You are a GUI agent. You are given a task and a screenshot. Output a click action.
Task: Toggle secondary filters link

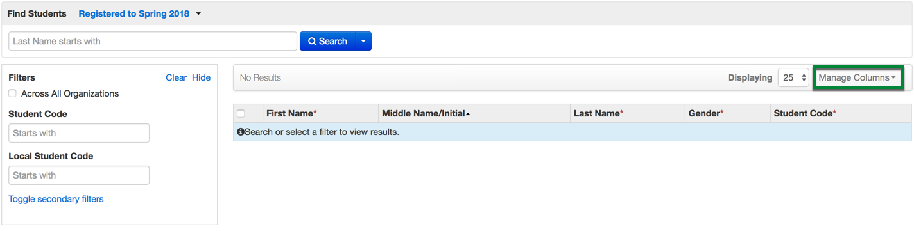pyautogui.click(x=56, y=199)
